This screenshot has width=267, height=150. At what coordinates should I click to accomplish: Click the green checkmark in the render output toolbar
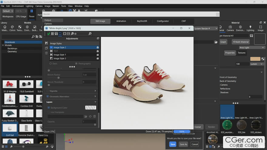point(49,34)
